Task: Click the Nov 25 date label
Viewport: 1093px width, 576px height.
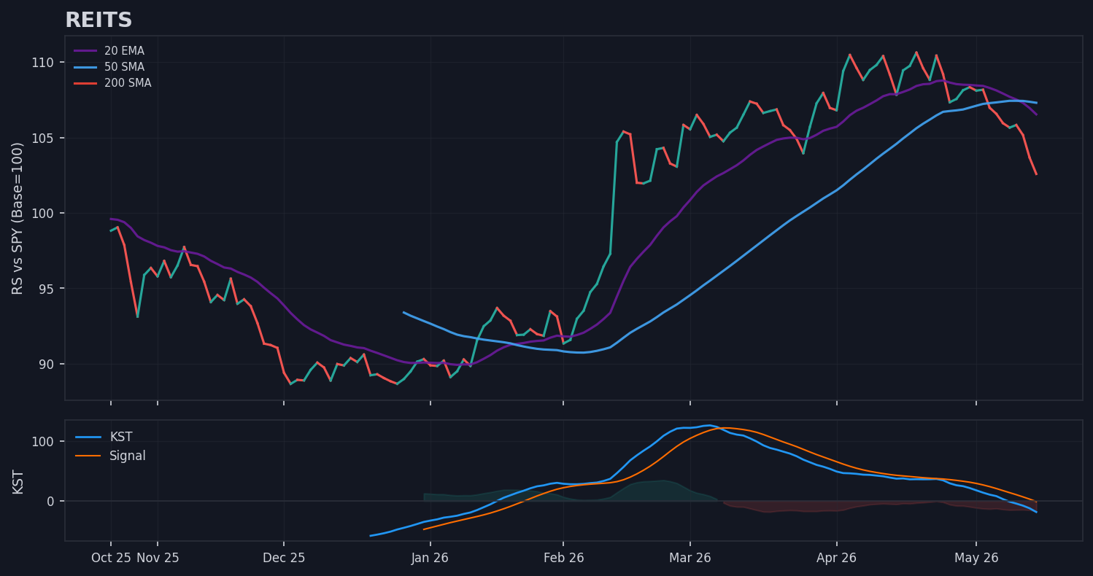Action: (x=158, y=558)
